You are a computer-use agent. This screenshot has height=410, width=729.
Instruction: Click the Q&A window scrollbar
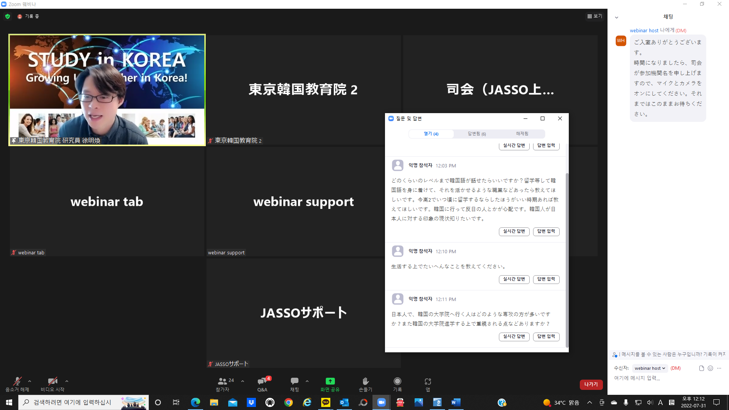(567, 260)
